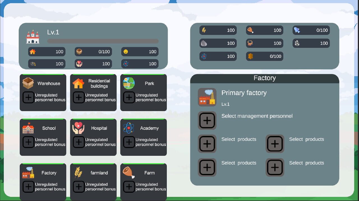359x201 pixels.
Task: Click the Academy atom icon
Action: coord(129,128)
